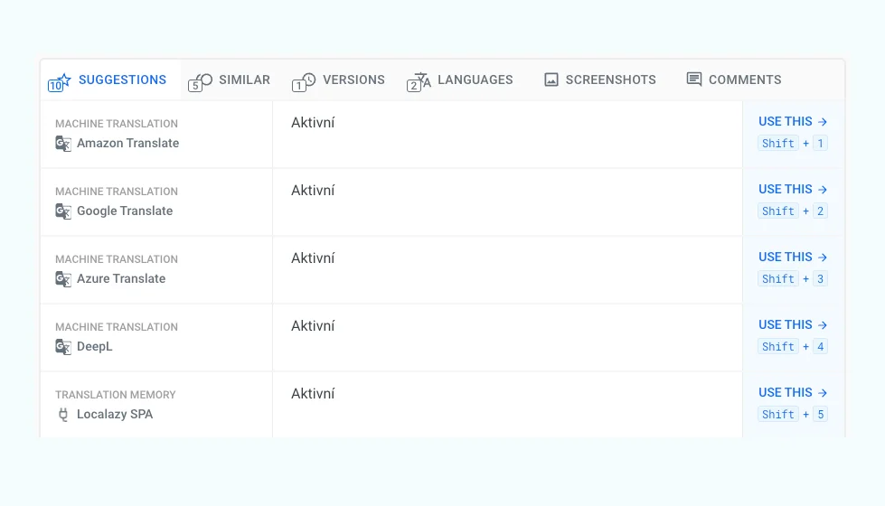
Task: Open the Comments tab
Action: (745, 80)
